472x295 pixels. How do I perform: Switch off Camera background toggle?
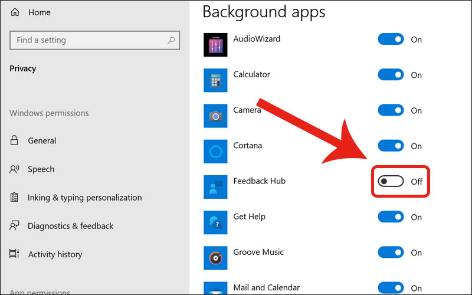tap(391, 110)
